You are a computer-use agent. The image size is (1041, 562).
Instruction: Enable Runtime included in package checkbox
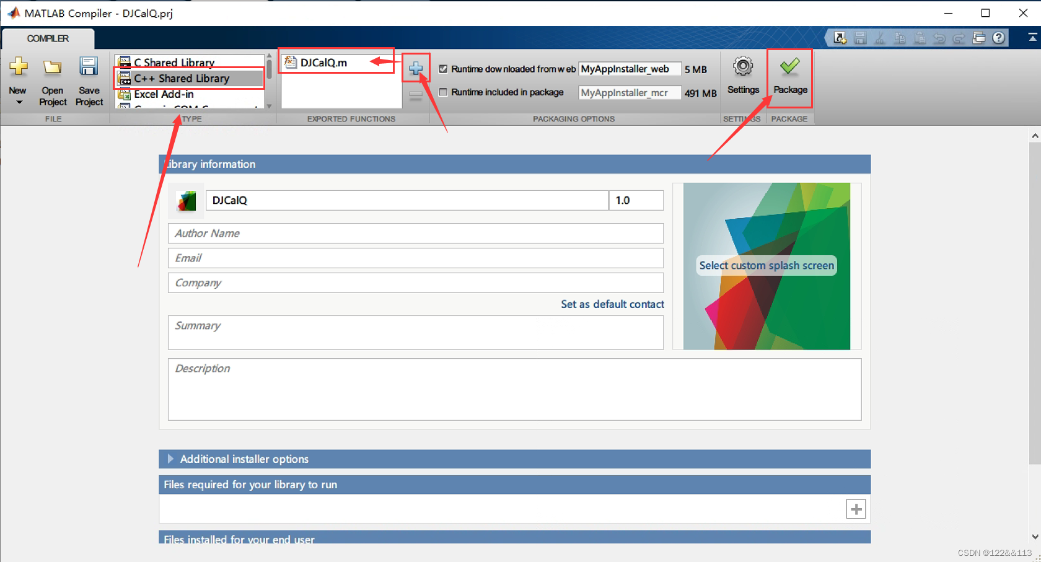pos(443,92)
